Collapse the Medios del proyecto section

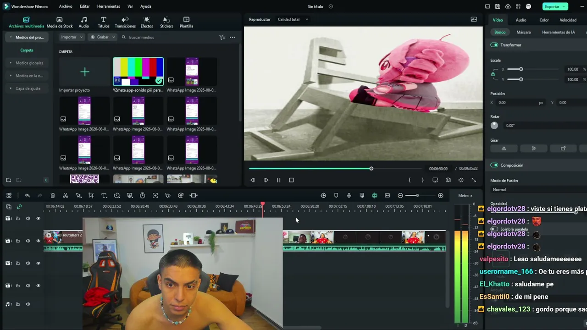11,37
